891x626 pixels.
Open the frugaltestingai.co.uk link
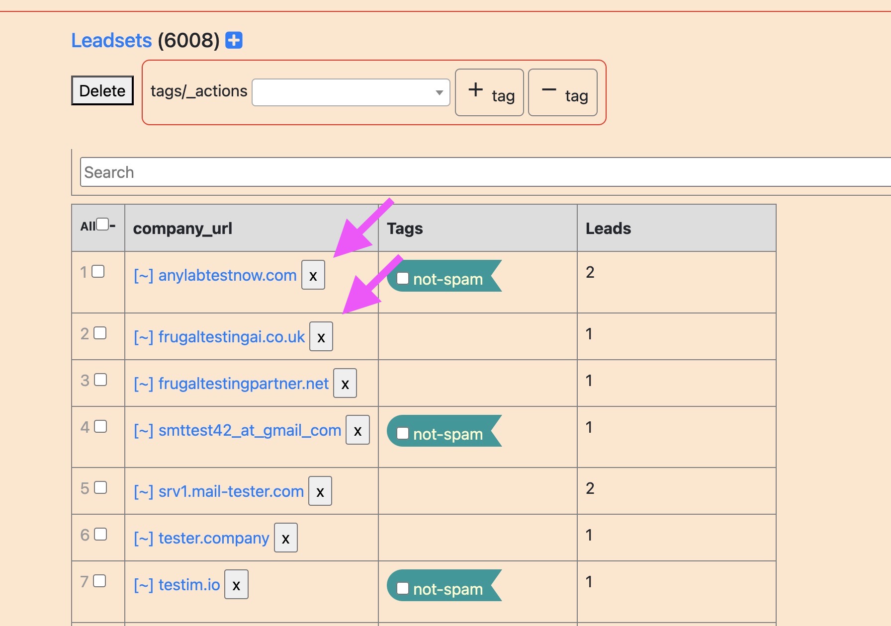231,337
